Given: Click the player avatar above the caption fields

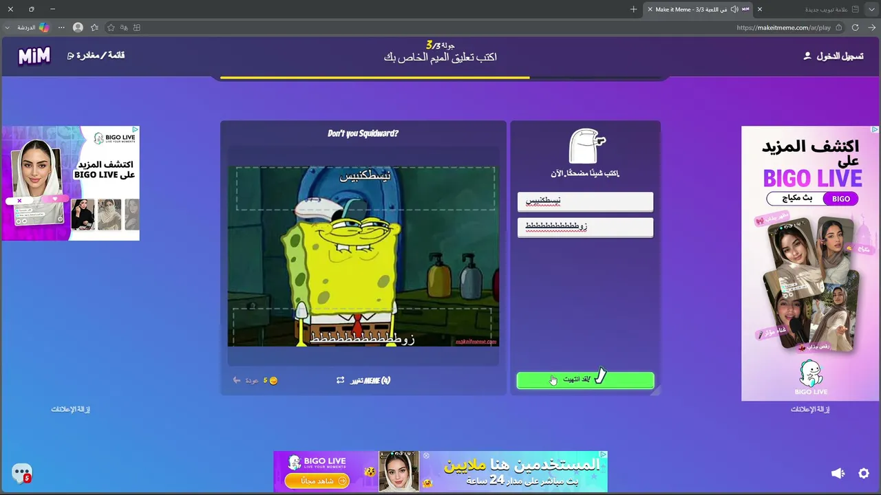Looking at the screenshot, I should click(x=585, y=146).
